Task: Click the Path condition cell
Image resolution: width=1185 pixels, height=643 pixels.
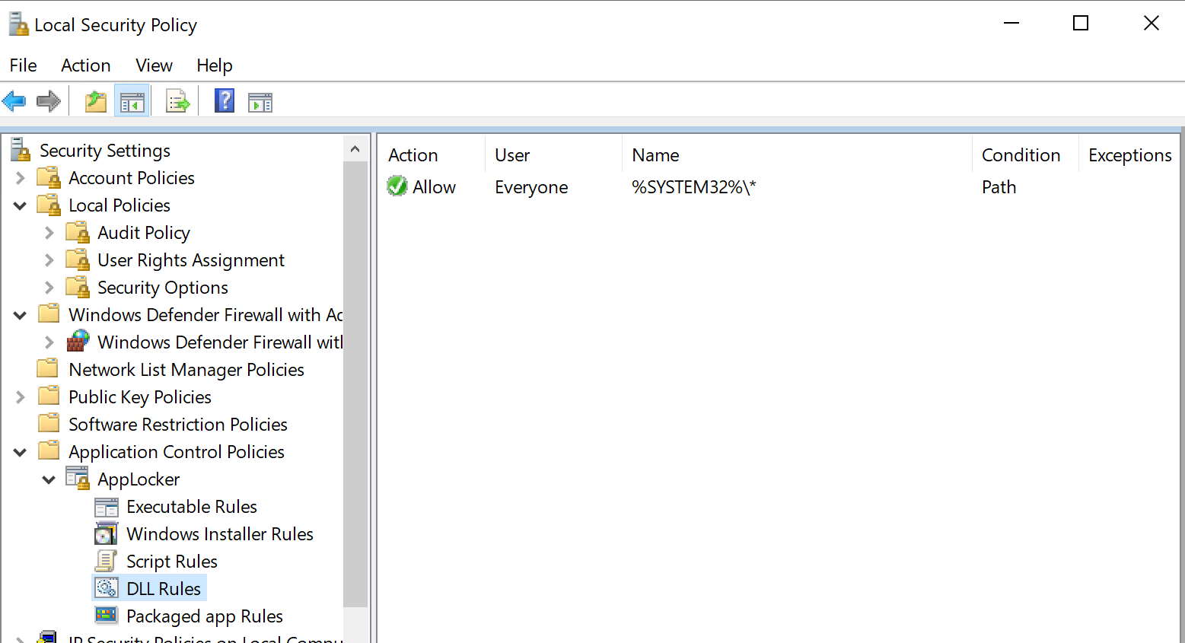Action: [999, 187]
